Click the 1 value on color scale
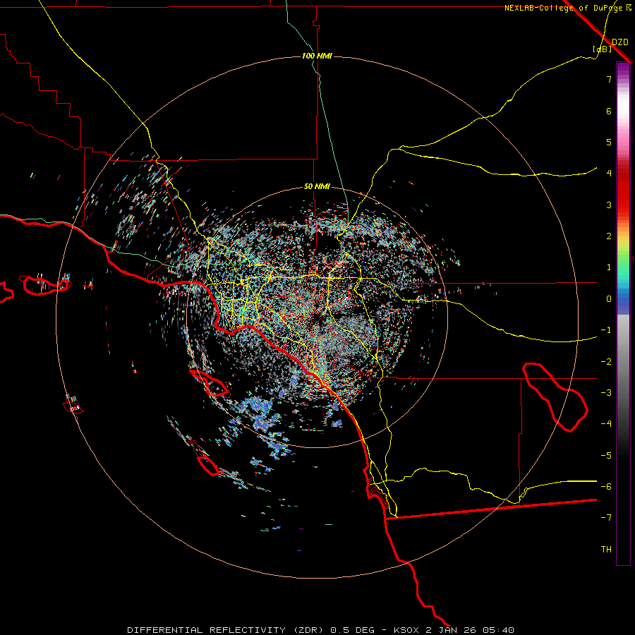 click(609, 267)
